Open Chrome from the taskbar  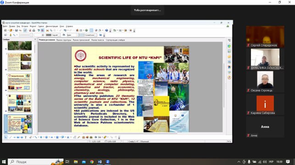pyautogui.click(x=92, y=162)
